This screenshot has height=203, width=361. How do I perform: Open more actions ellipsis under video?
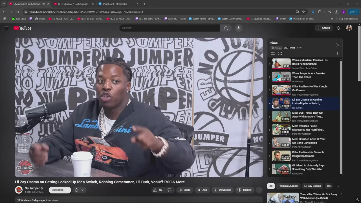pyautogui.click(x=259, y=190)
